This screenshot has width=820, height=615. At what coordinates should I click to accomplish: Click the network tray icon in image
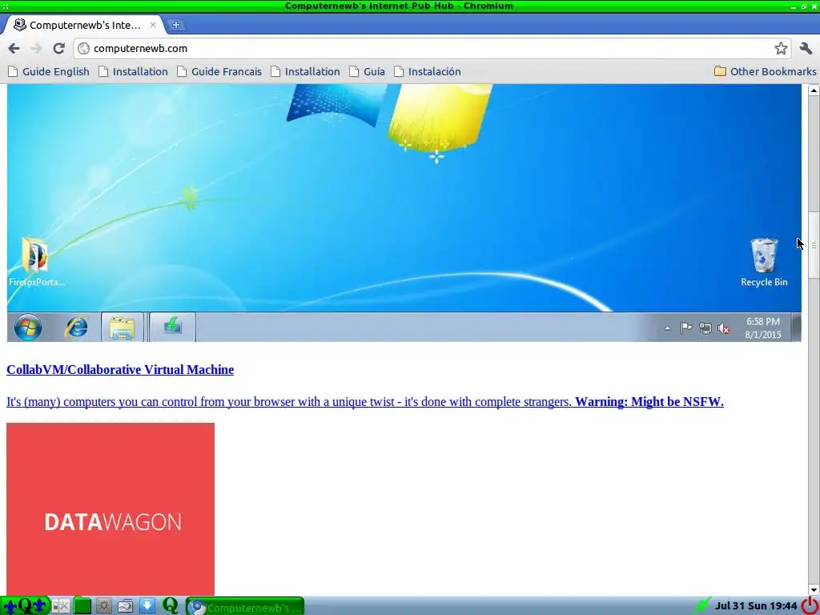coord(705,328)
